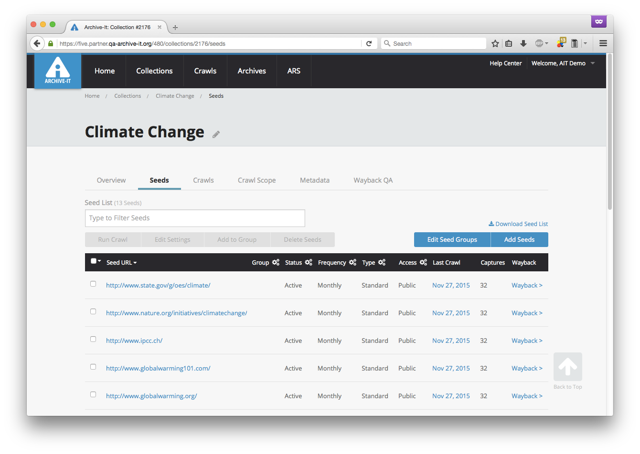This screenshot has width=640, height=454.
Task: Click the Add Seeds button
Action: pos(519,239)
